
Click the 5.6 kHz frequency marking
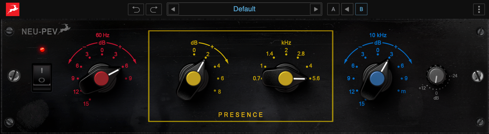point(316,78)
